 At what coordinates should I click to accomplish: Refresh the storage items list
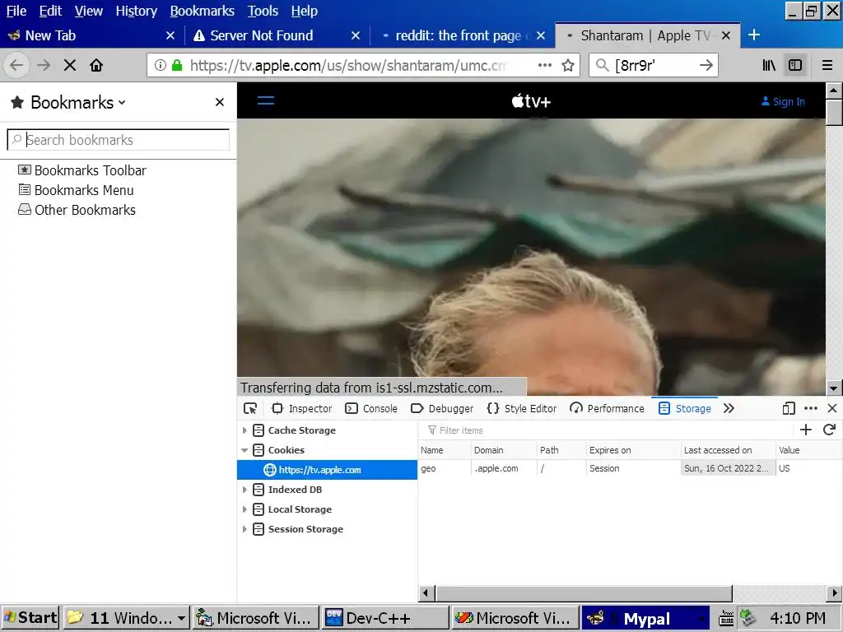pos(829,430)
